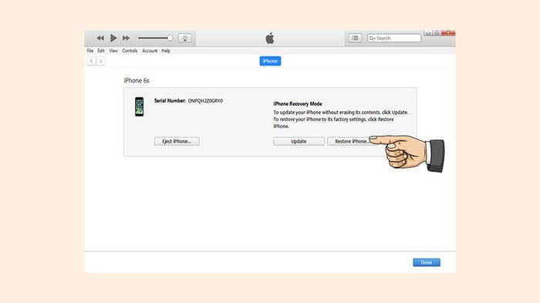Expand the search magnifier dropdown
The height and width of the screenshot is (303, 540).
click(372, 39)
